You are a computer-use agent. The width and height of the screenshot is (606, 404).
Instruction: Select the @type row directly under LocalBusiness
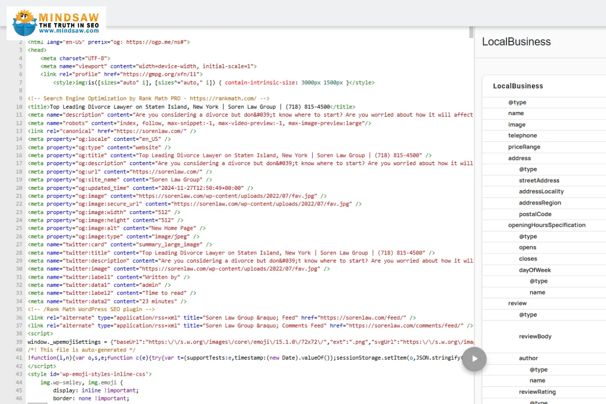544,102
